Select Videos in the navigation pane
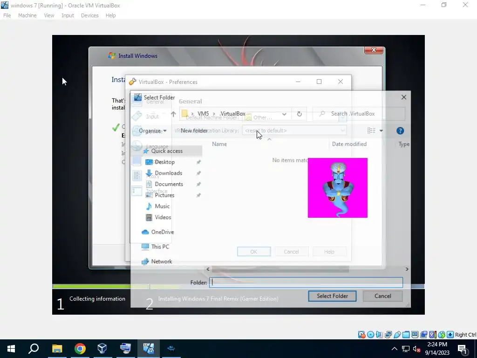Viewport: 477px width, 358px height. pos(163,217)
